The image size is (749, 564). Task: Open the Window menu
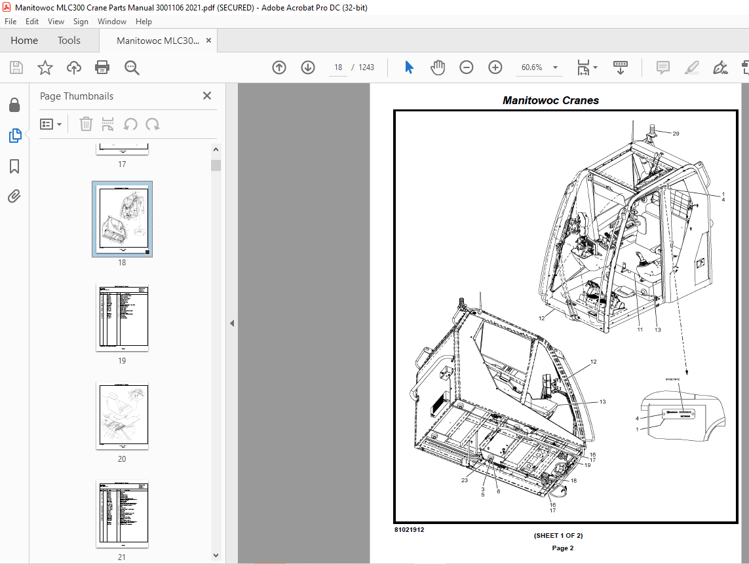112,22
